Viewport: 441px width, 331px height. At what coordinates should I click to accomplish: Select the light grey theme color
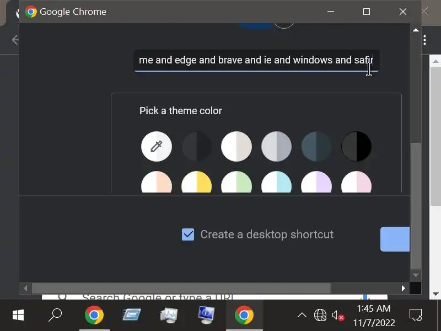coord(276,146)
